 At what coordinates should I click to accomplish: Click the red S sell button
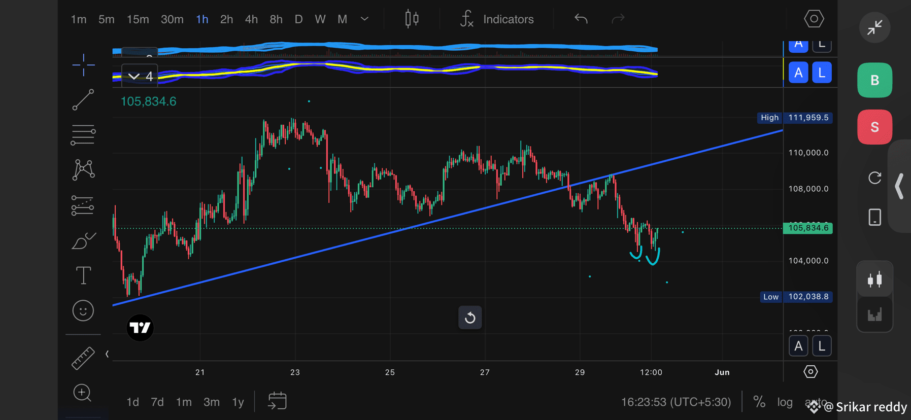pyautogui.click(x=875, y=127)
